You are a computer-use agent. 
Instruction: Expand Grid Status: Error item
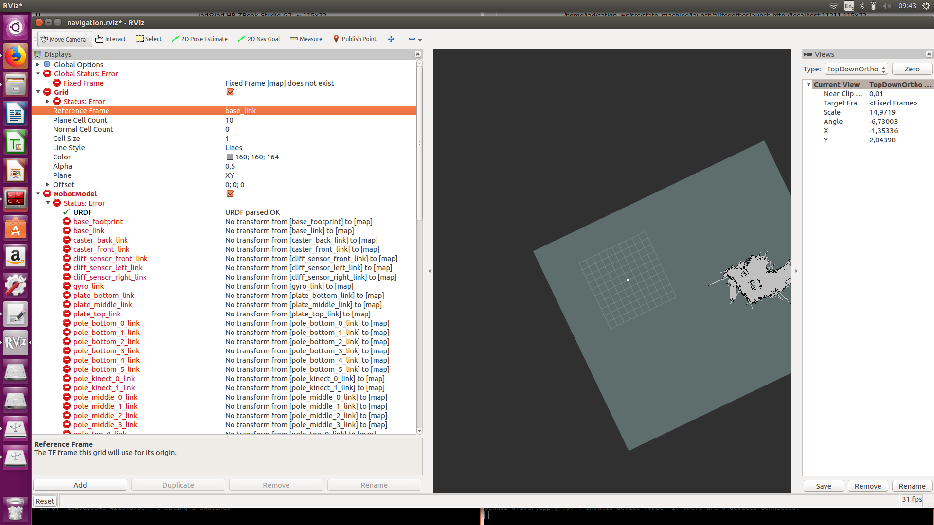point(48,101)
